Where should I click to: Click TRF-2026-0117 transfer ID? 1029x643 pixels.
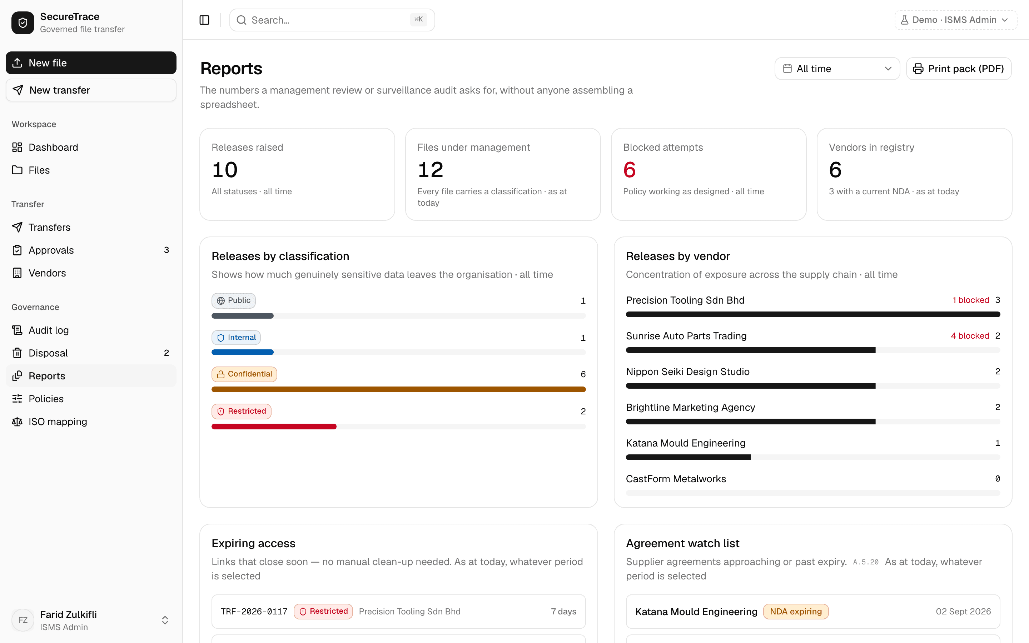coord(254,611)
